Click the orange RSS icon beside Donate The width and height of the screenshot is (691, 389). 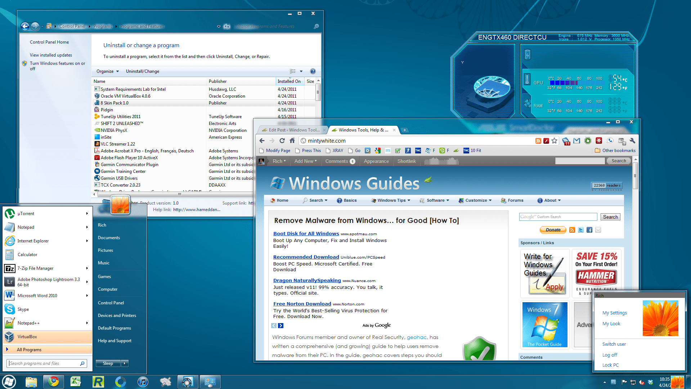tap(572, 230)
